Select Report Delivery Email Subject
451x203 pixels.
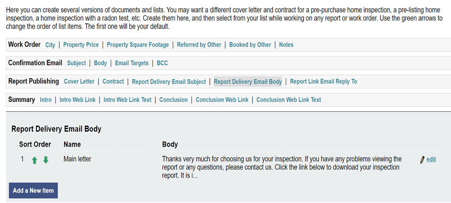point(168,82)
